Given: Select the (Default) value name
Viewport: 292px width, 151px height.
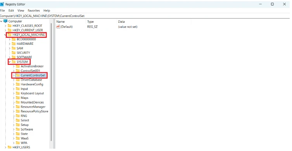Looking at the screenshot, I should tap(67, 27).
